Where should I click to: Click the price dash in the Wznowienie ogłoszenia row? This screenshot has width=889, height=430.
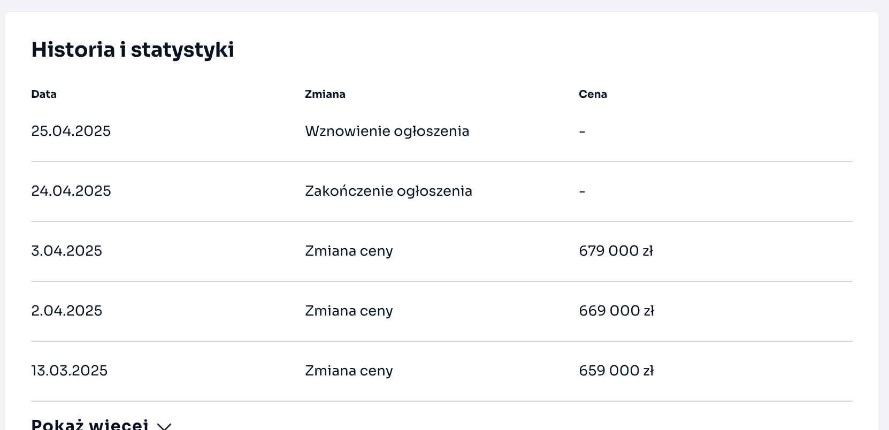[x=583, y=131]
